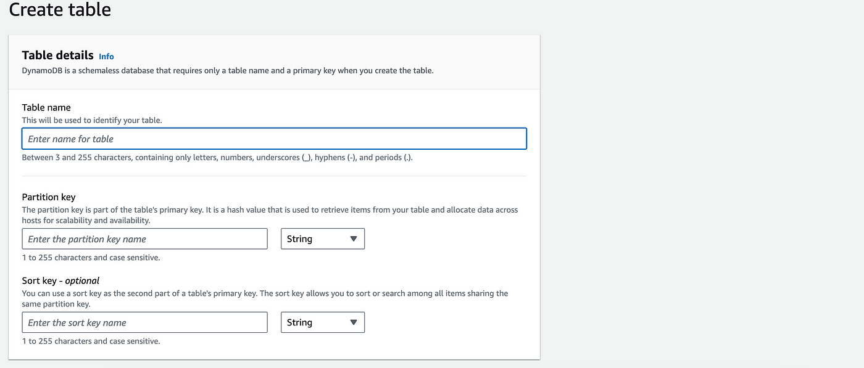Image resolution: width=864 pixels, height=368 pixels.
Task: Focus the partition key name field
Action: pyautogui.click(x=144, y=239)
